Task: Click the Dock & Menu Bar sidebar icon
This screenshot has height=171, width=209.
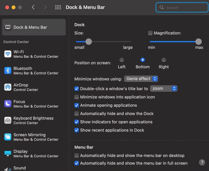Action: [x=8, y=27]
